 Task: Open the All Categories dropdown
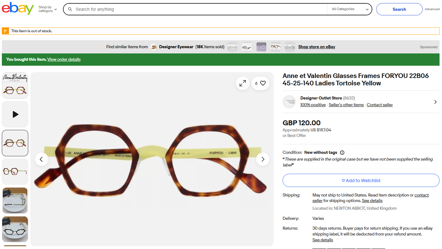pyautogui.click(x=350, y=9)
